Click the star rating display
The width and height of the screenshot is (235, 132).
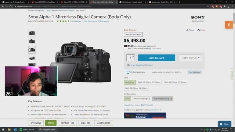pos(63,21)
